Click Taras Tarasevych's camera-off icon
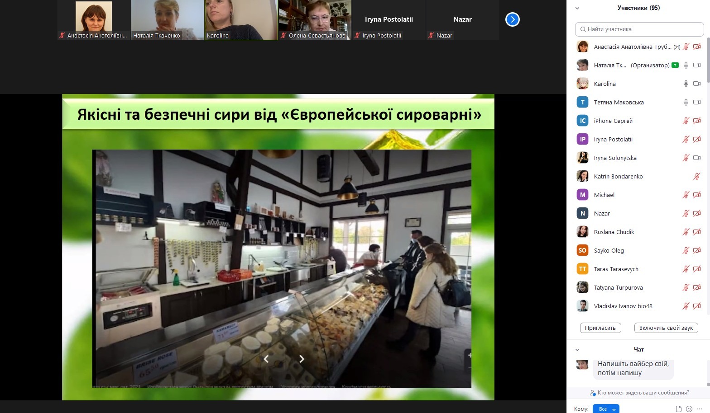 pyautogui.click(x=697, y=269)
